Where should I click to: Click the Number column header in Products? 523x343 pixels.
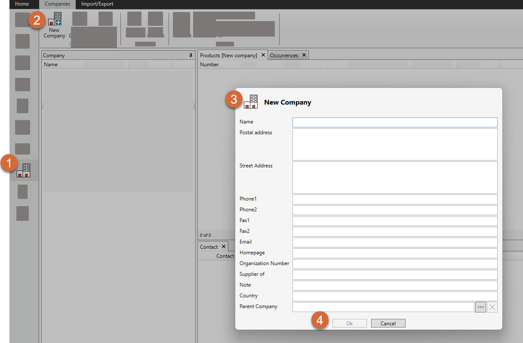click(x=219, y=65)
